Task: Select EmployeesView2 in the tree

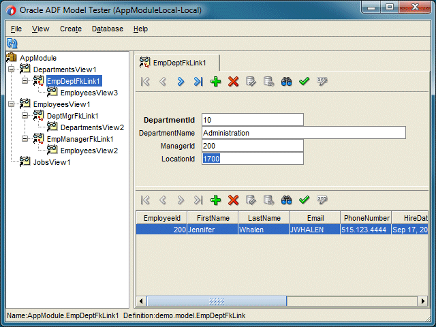Action: pyautogui.click(x=89, y=151)
